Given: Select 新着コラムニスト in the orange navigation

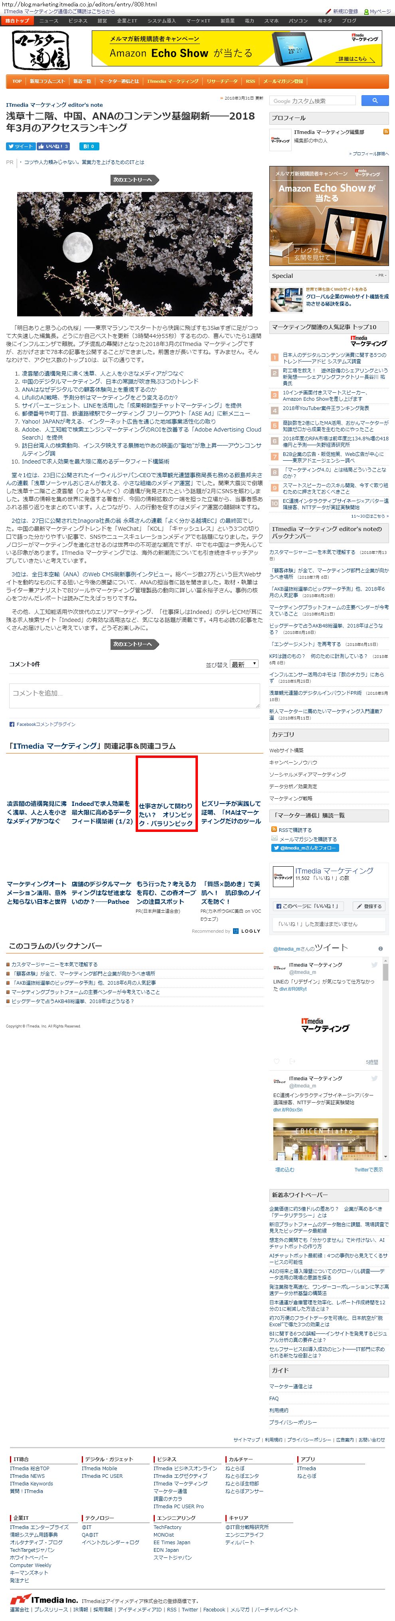Looking at the screenshot, I should tap(47, 81).
